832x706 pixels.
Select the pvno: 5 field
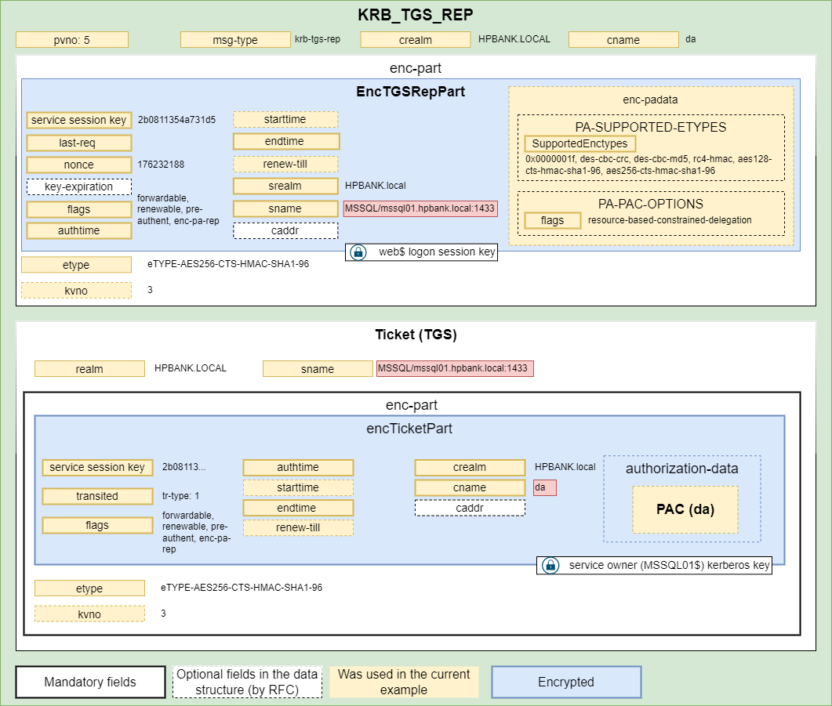click(x=71, y=39)
